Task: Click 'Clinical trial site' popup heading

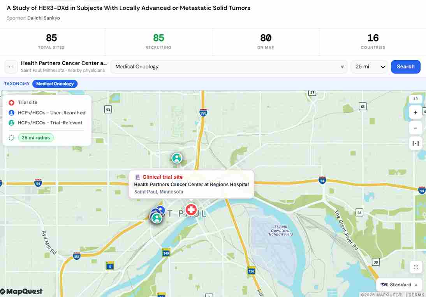Action: 162,177
